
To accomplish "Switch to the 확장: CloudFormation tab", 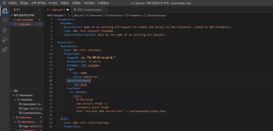I will (89, 10).
